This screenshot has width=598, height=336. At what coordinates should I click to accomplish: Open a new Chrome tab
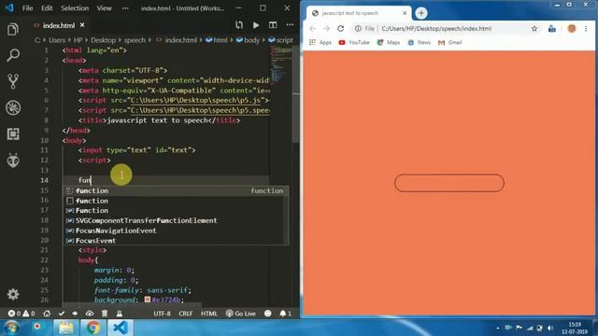[x=421, y=13]
